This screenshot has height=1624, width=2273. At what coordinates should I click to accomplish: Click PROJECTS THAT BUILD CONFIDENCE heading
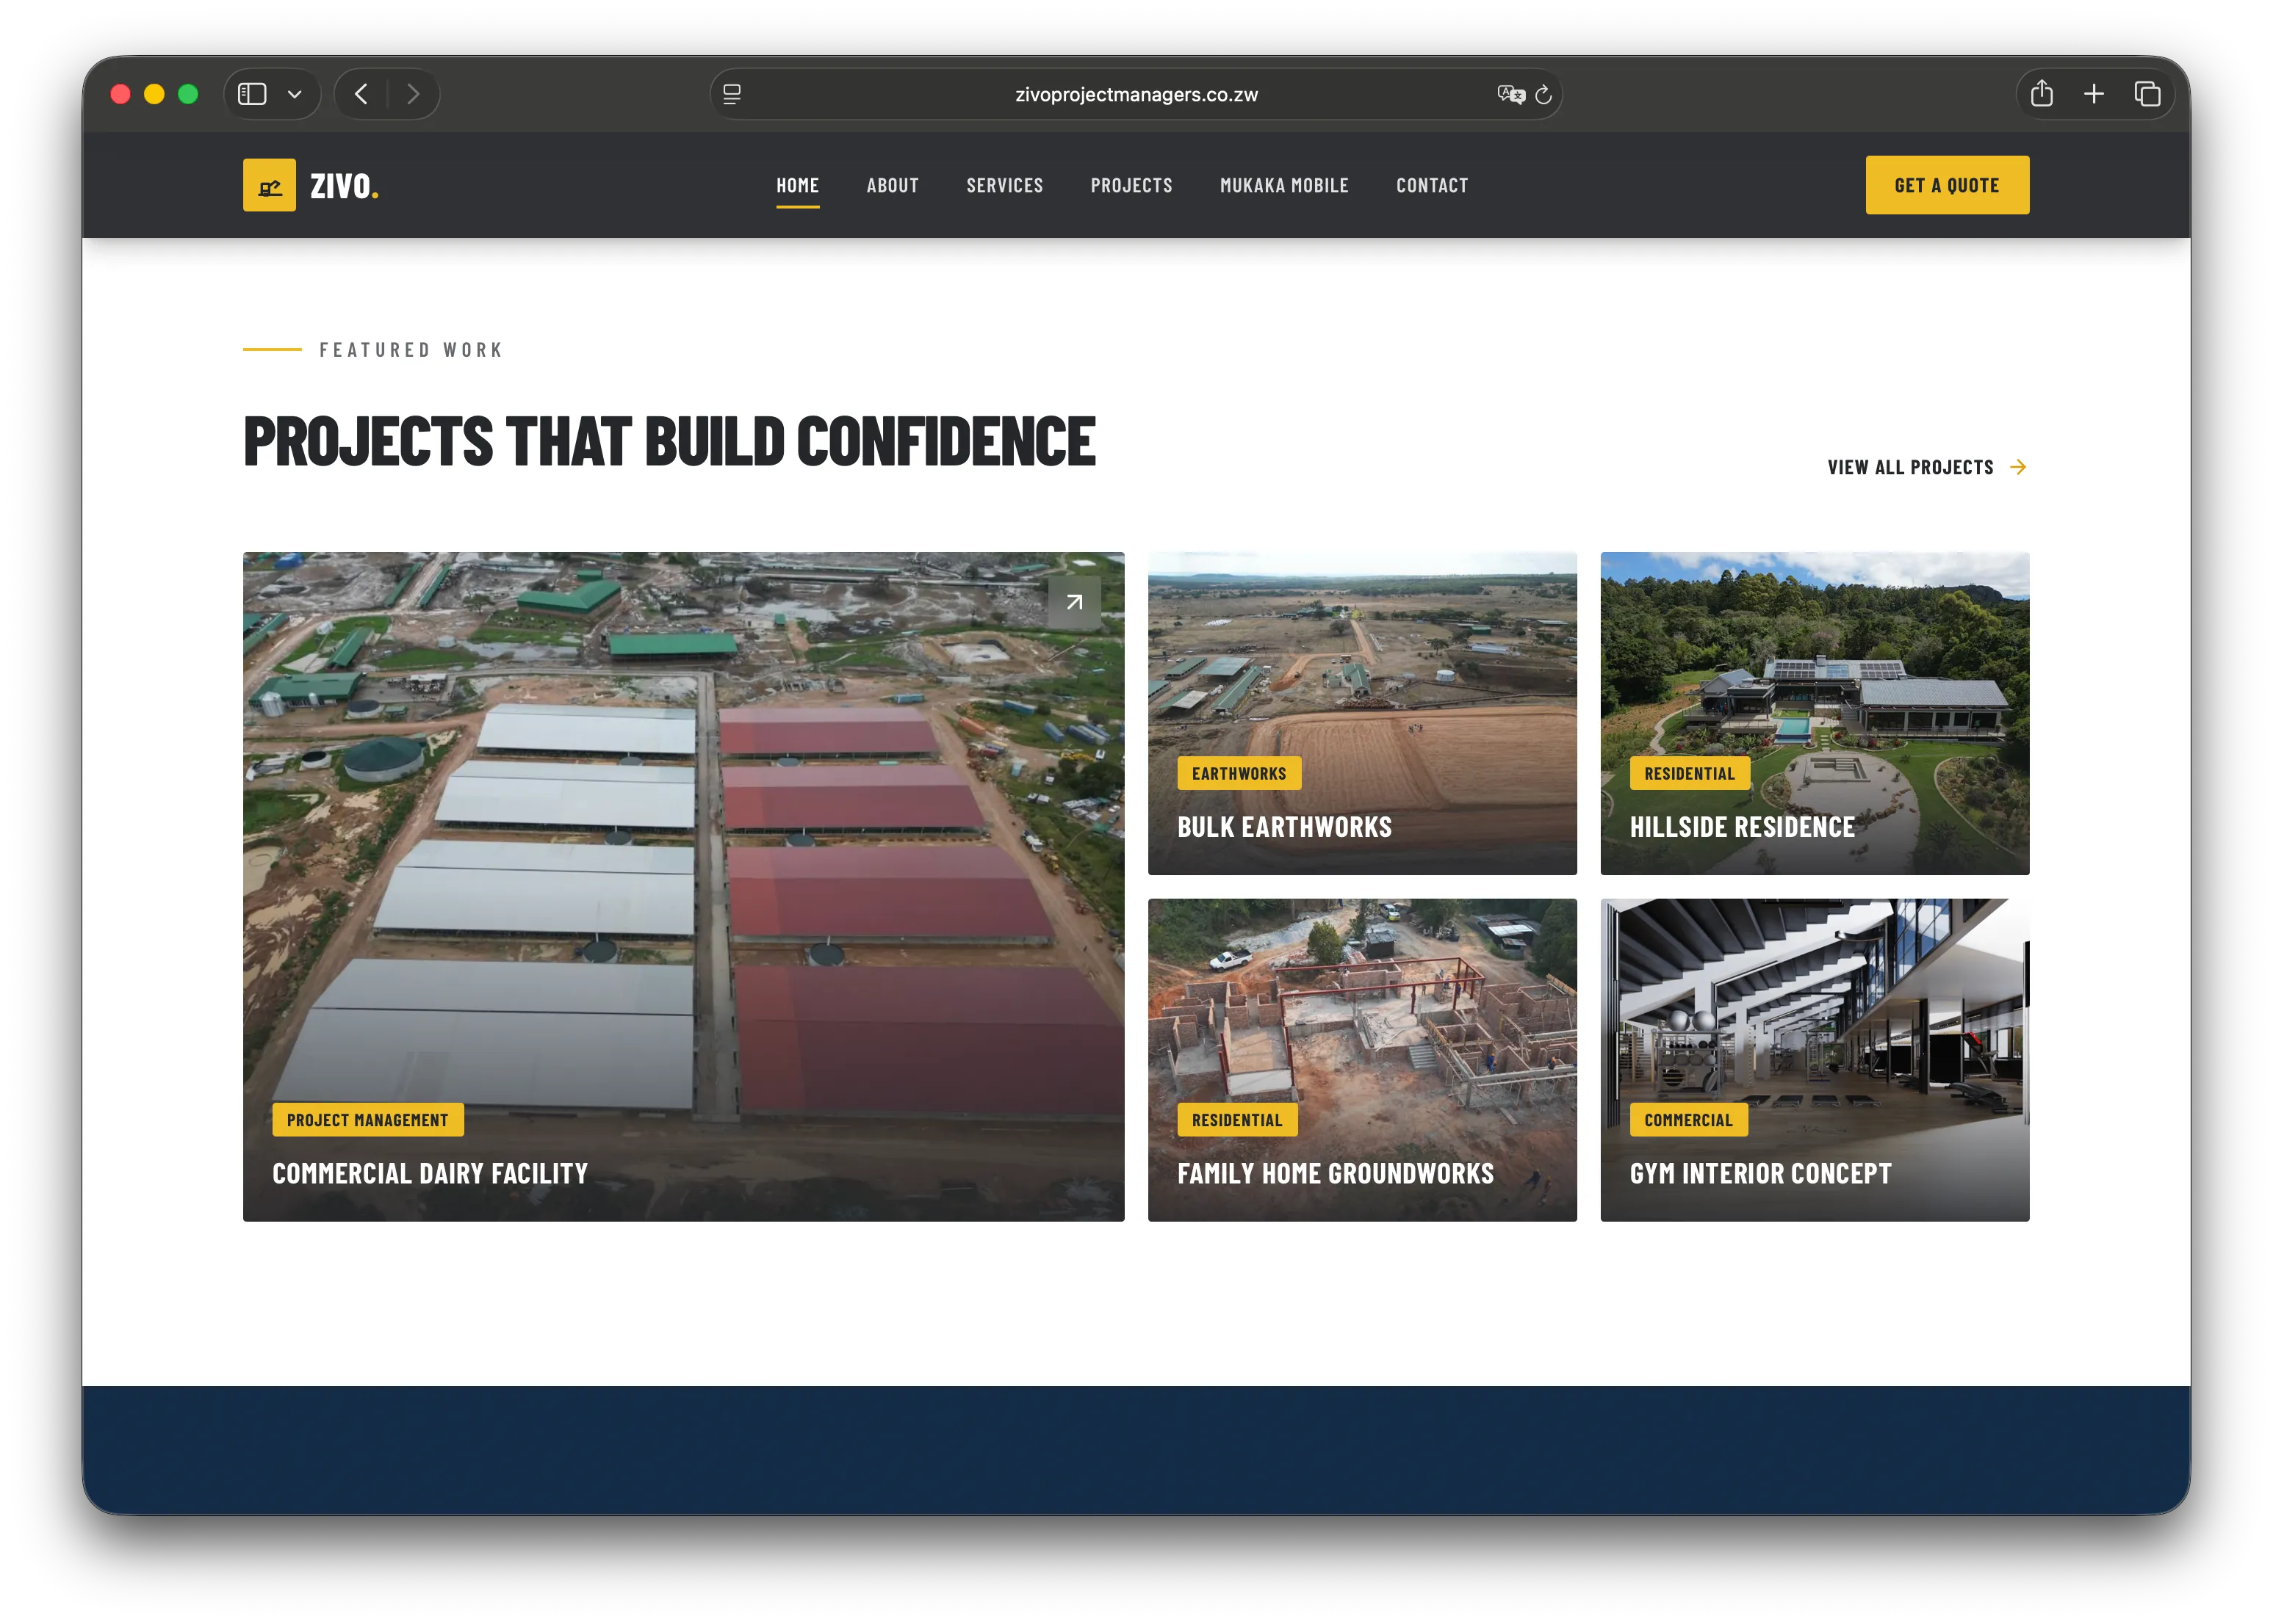[x=669, y=441]
